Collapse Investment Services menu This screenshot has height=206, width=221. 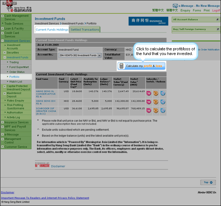pyautogui.click(x=3, y=41)
